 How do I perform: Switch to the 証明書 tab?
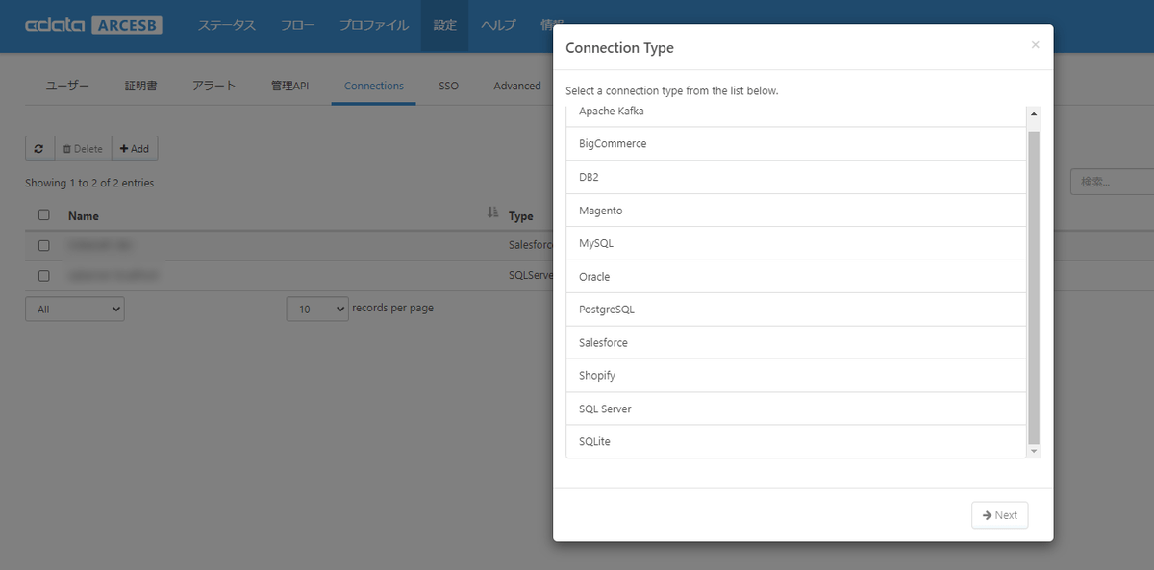click(140, 86)
